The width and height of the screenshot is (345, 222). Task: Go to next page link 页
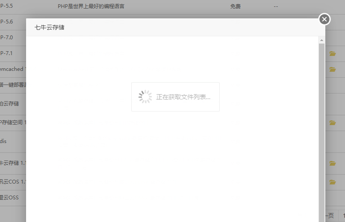click(329, 216)
